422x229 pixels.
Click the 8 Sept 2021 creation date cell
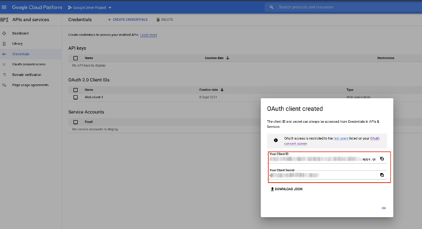(x=208, y=97)
